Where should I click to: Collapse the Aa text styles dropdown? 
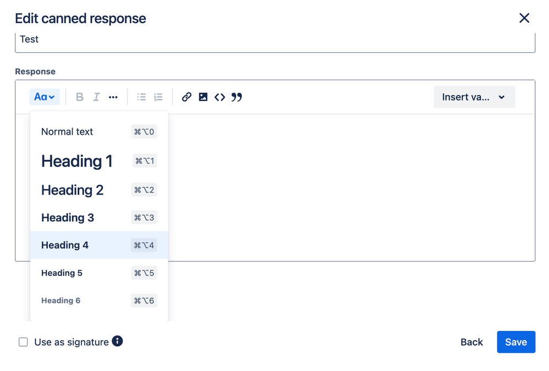(45, 97)
